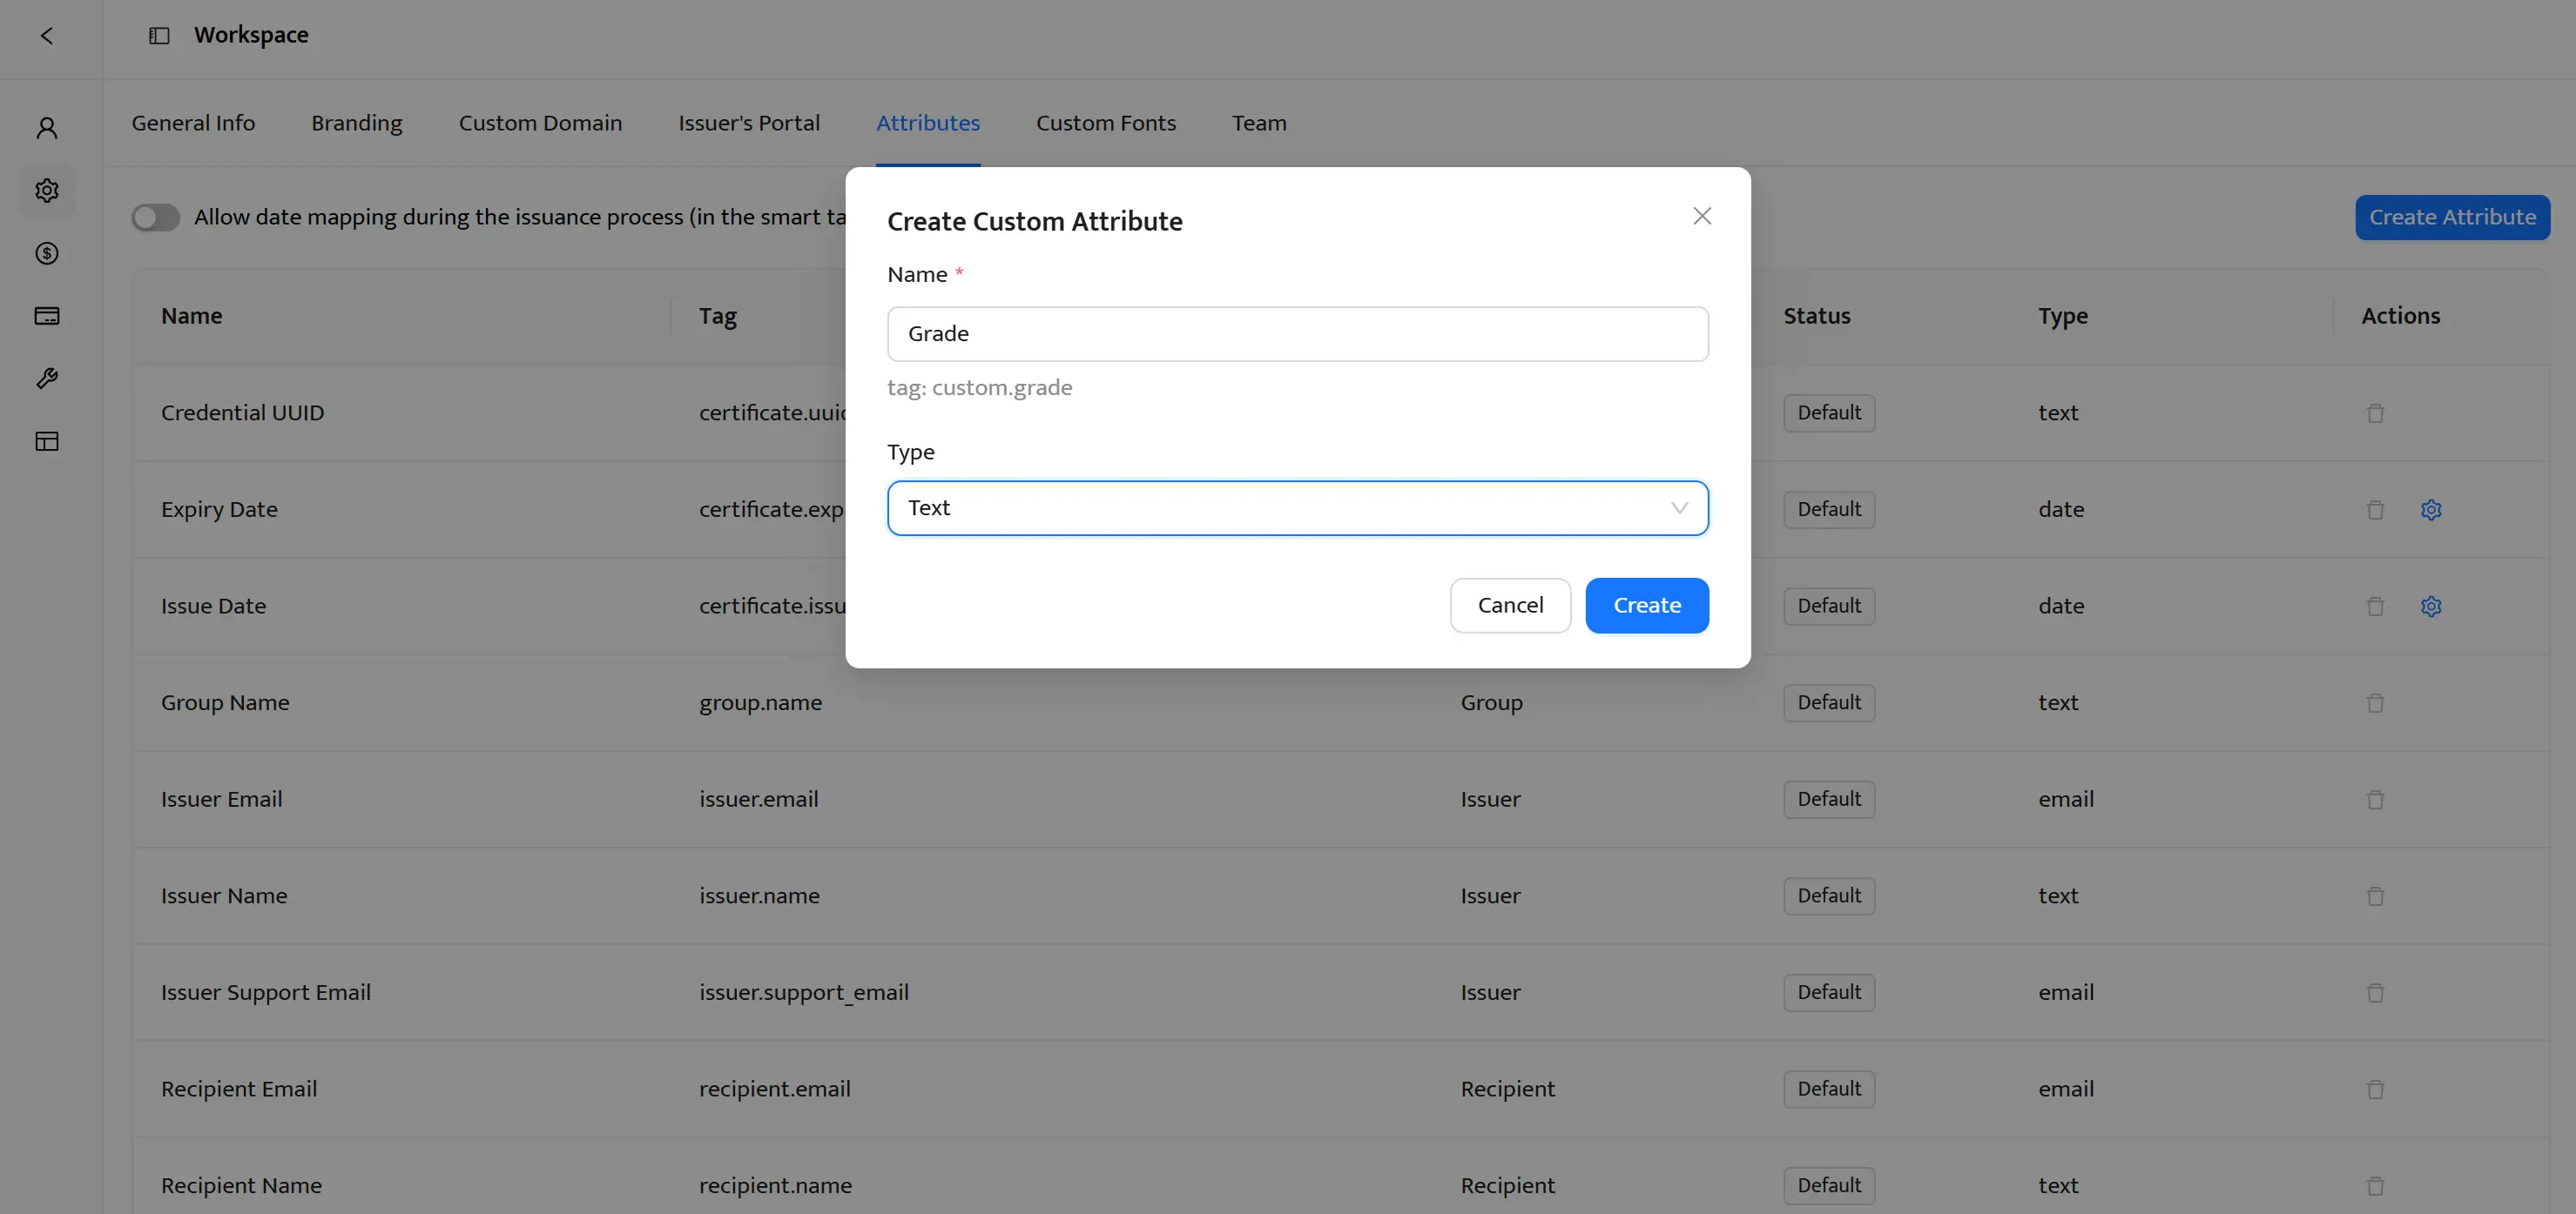Enable the date mapping toggle
Screen dimensions: 2576x1214
(x=156, y=218)
